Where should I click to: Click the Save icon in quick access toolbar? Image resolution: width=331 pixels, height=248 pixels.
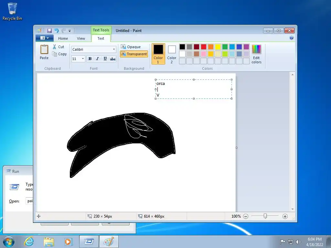click(49, 31)
